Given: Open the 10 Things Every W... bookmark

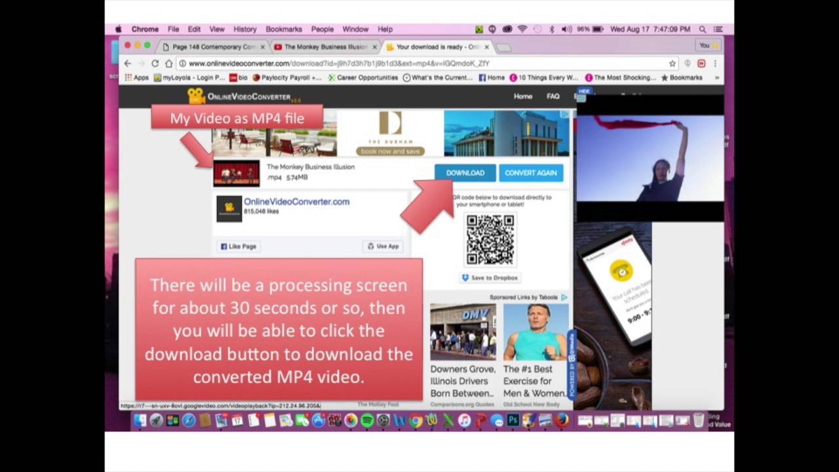Looking at the screenshot, I should point(544,77).
